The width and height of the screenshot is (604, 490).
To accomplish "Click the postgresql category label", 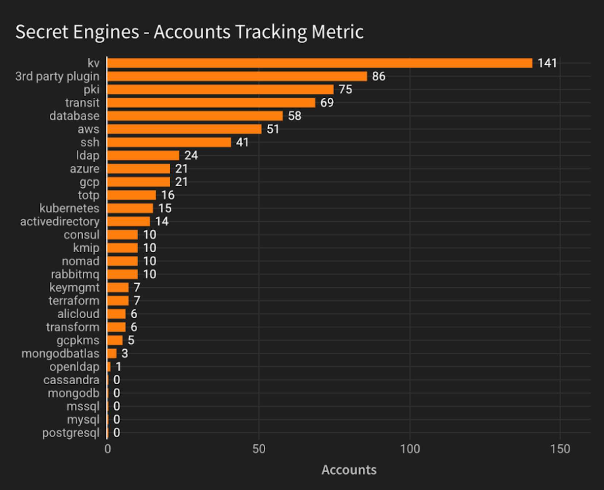I will point(71,433).
